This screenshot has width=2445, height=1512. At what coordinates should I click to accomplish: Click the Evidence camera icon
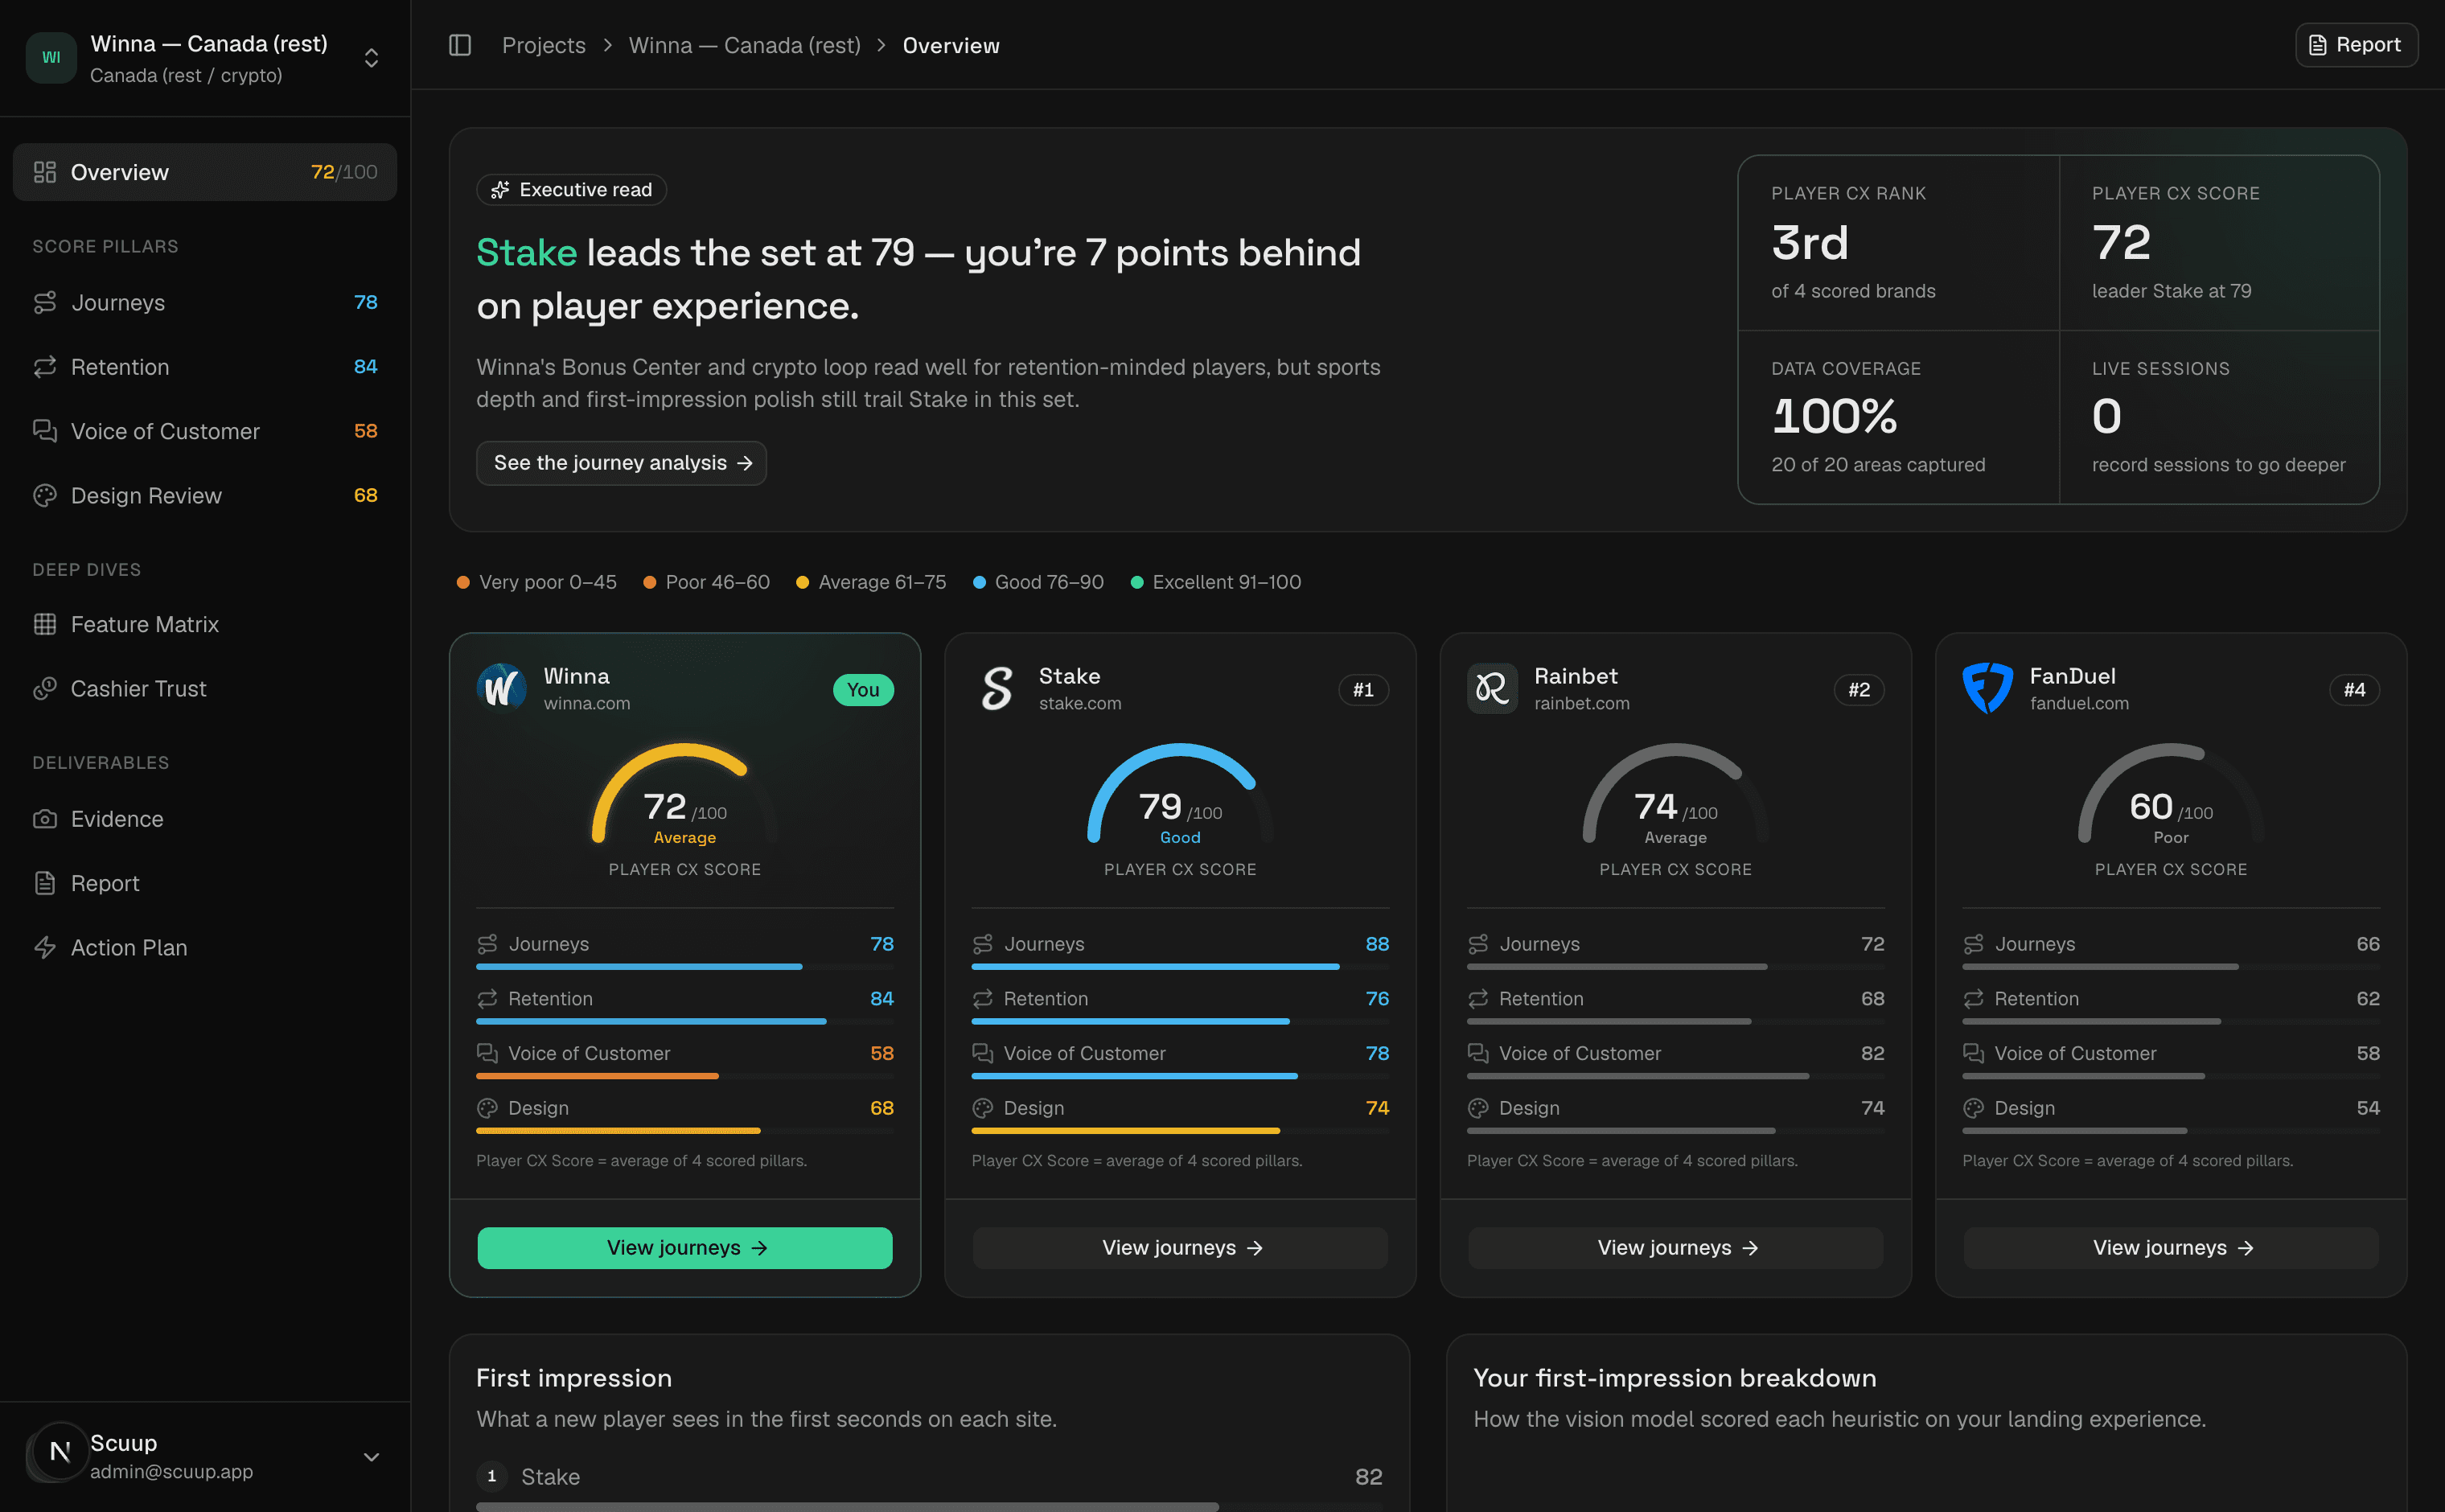pos(45,819)
